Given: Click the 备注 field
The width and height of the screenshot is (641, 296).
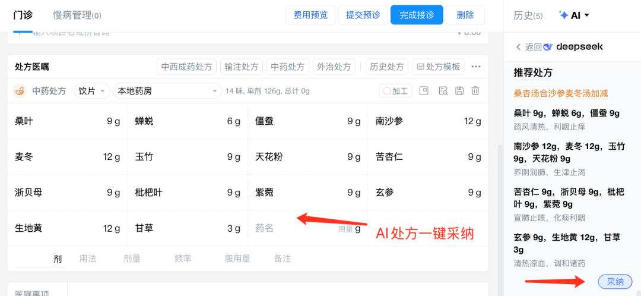Looking at the screenshot, I should point(283,259).
